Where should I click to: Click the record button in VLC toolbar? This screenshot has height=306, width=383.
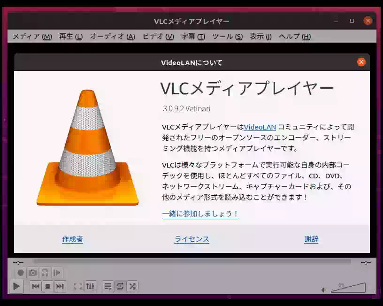tap(21, 273)
